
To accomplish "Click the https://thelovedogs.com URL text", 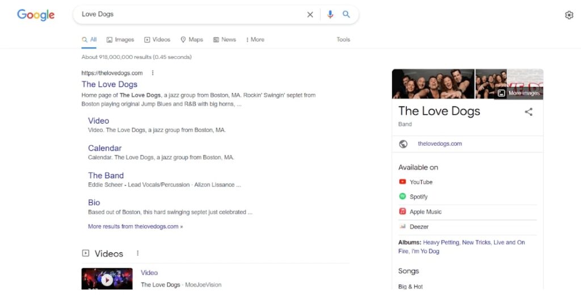I will (x=112, y=73).
